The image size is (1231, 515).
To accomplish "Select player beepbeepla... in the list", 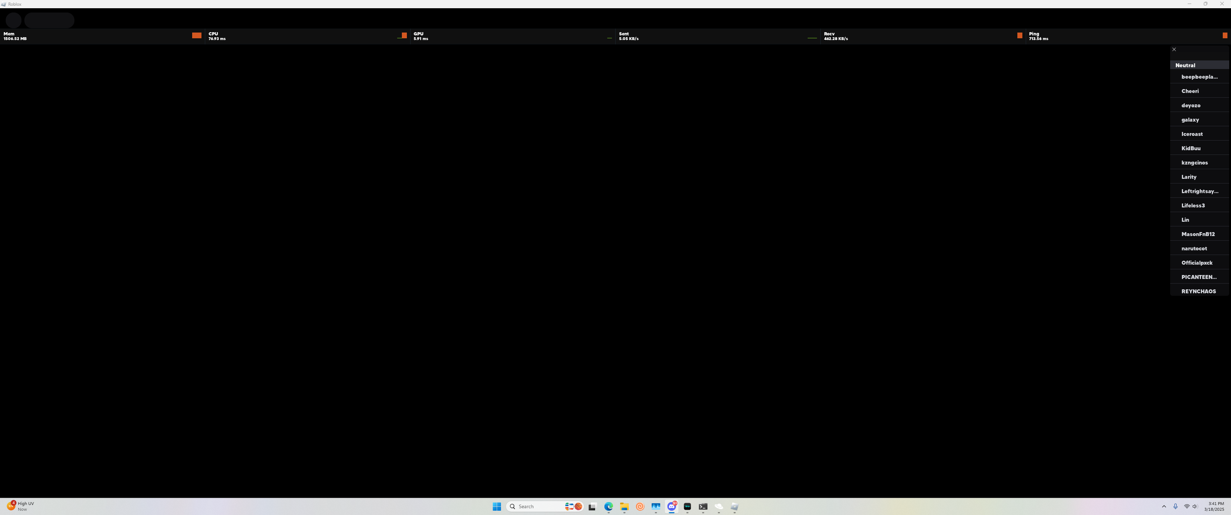I will (x=1199, y=77).
